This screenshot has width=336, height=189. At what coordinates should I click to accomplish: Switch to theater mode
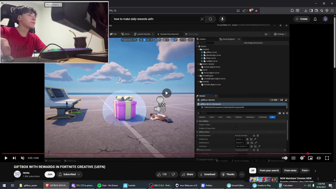coord(319,158)
